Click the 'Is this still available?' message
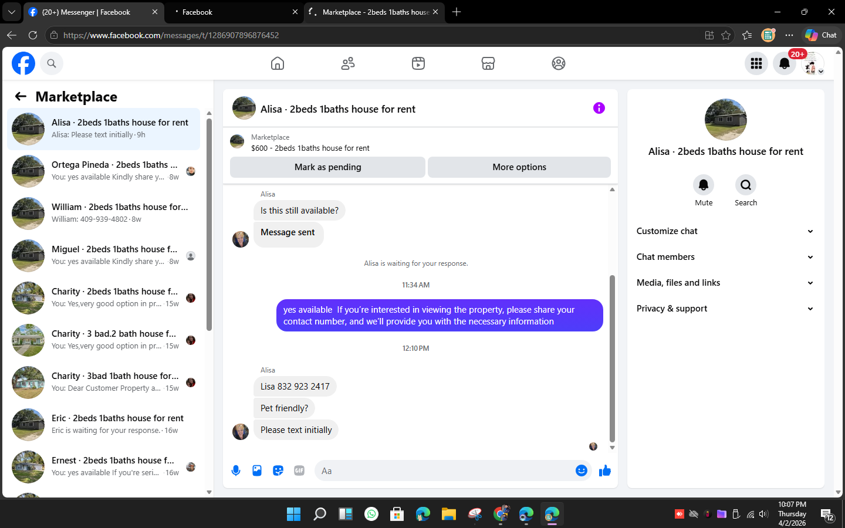Screen dimensions: 845x528 pos(299,211)
